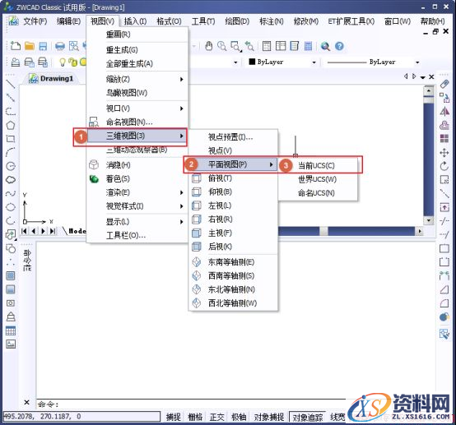Select the Polygon draw tool
Screen dimensions: 456x425
click(11, 126)
